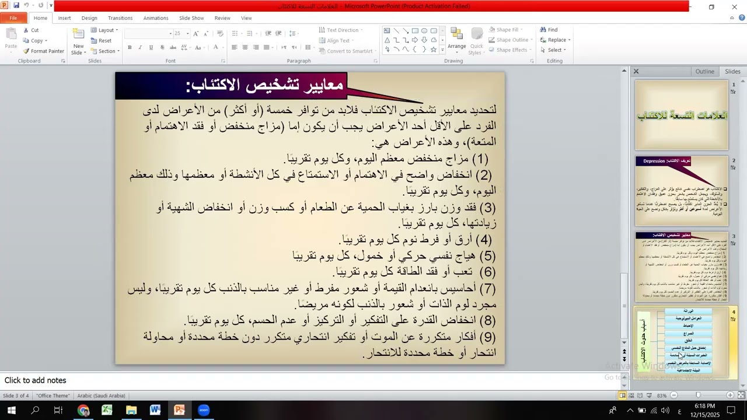Switch to Slide Sorter view

631,395
